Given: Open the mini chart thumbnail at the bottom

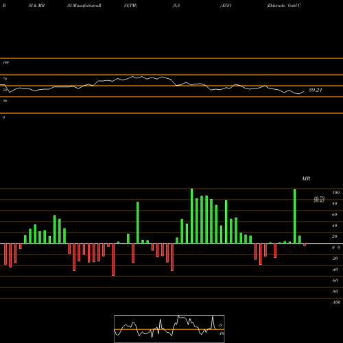Looking at the screenshot, I should pos(169,329).
